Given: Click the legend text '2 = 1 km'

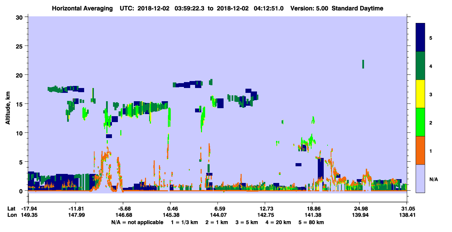Looking at the screenshot, I should [216, 222].
